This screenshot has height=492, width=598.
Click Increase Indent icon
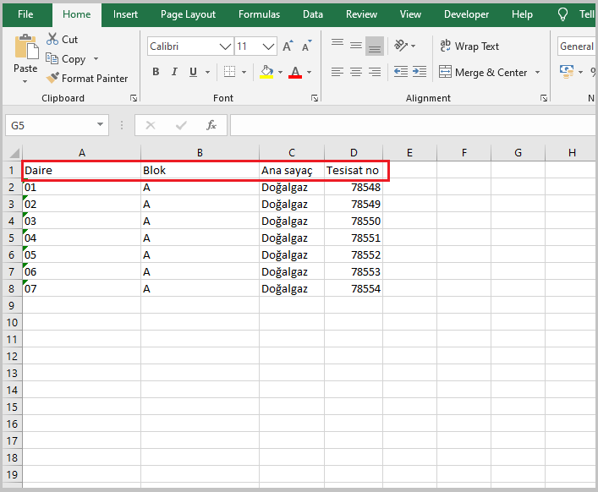click(x=420, y=72)
